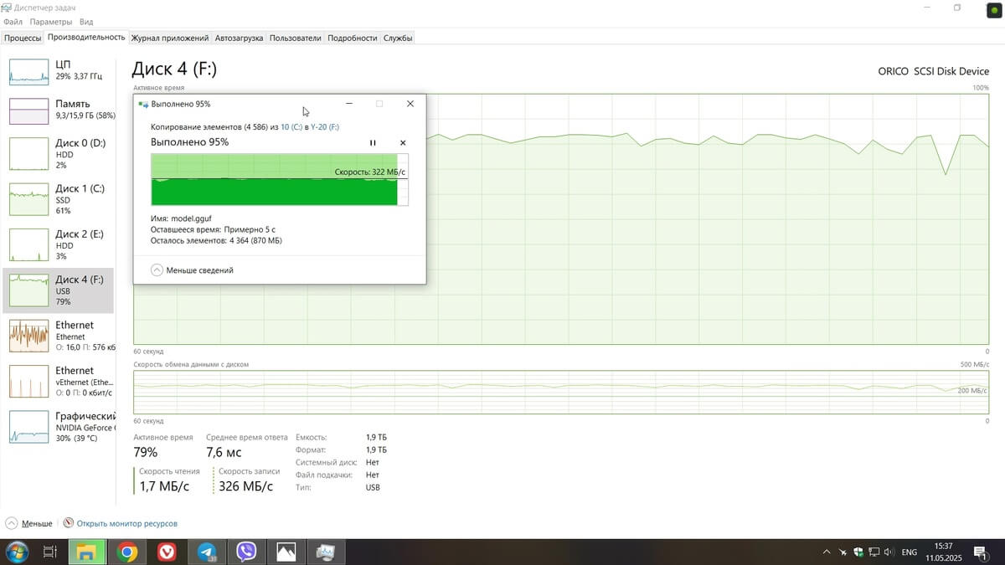Viewport: 1005px width, 565px height.
Task: Collapse Task Manager with "Меньше" button
Action: [28, 523]
